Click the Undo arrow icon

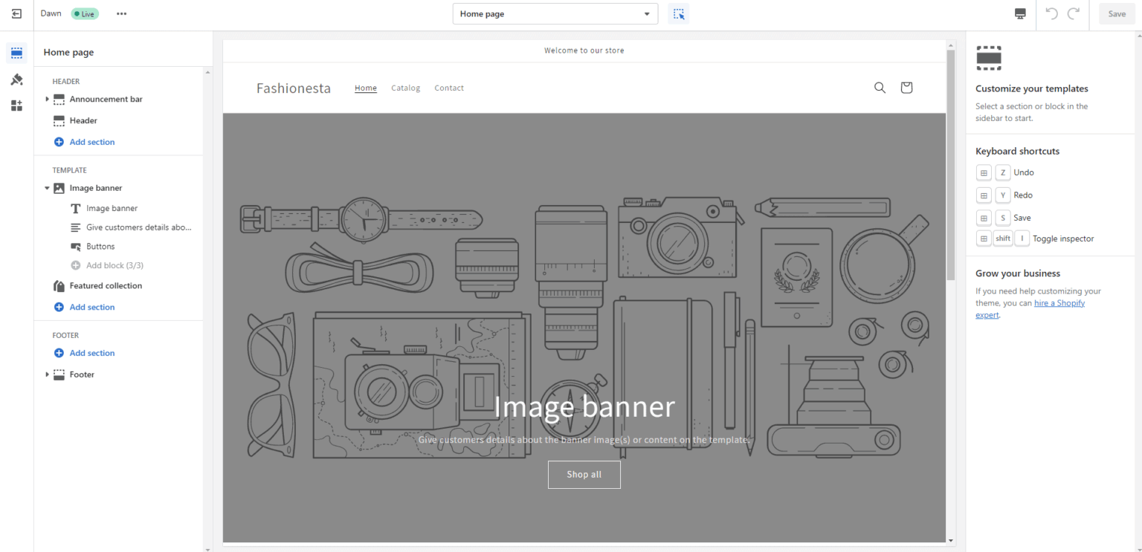pos(1051,14)
